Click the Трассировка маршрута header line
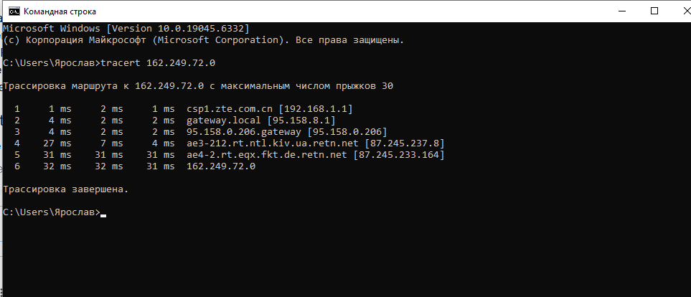The width and height of the screenshot is (691, 297). point(198,86)
